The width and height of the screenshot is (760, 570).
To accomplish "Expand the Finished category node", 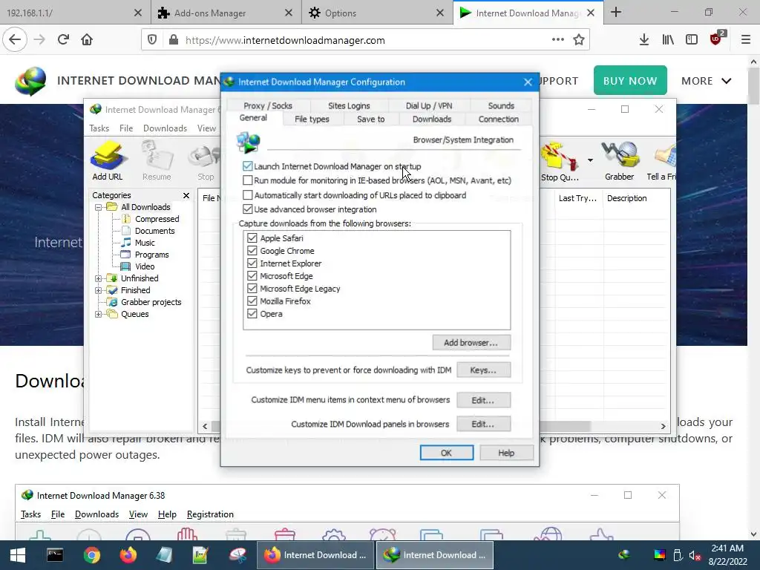I will click(98, 290).
